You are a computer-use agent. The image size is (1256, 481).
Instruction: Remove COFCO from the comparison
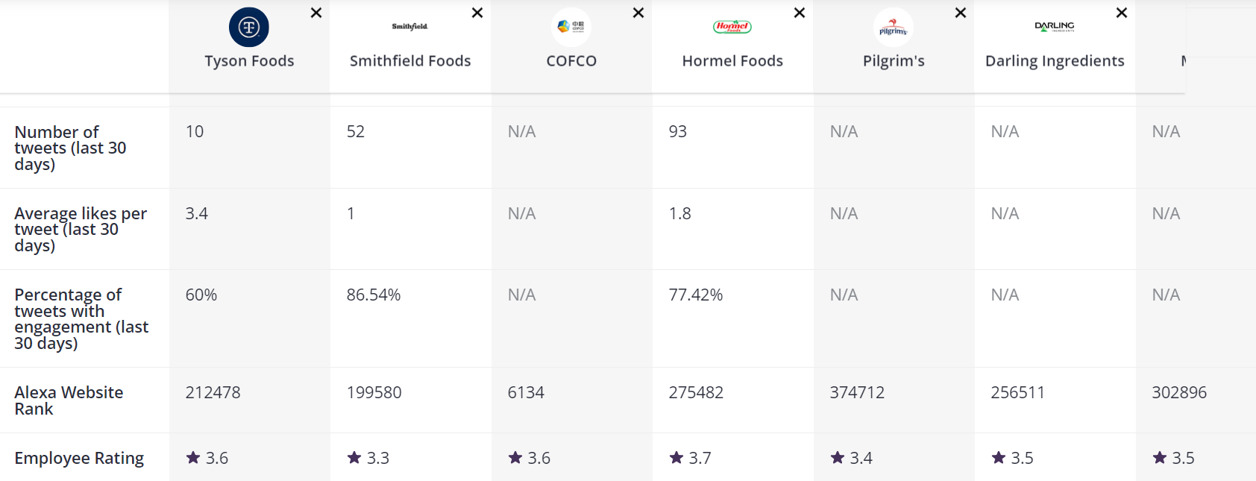click(638, 13)
